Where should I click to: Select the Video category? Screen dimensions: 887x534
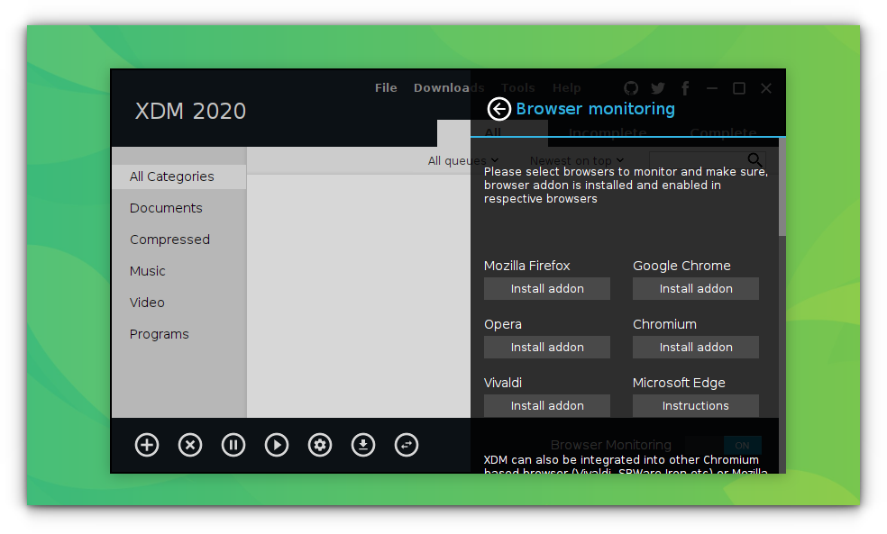[x=178, y=303]
